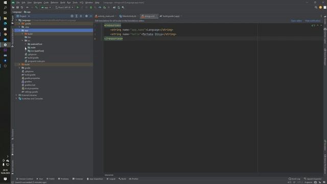Select gradle.properties file in tree
Image resolution: width=327 pixels, height=184 pixels.
pos(31,78)
